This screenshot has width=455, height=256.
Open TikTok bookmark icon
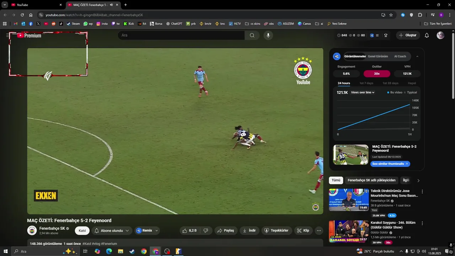tap(61, 24)
